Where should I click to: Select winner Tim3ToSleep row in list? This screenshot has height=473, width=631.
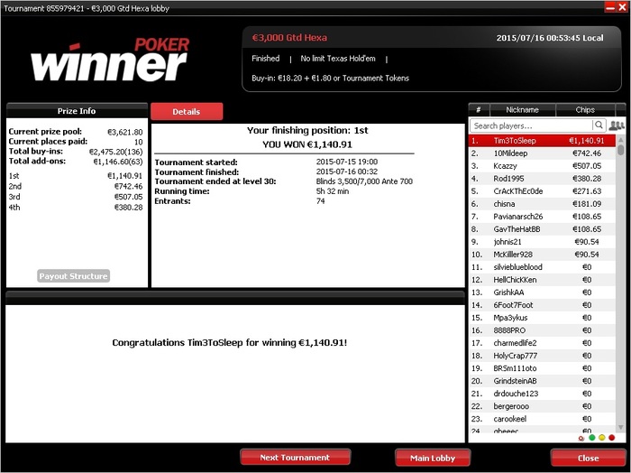tap(542, 141)
